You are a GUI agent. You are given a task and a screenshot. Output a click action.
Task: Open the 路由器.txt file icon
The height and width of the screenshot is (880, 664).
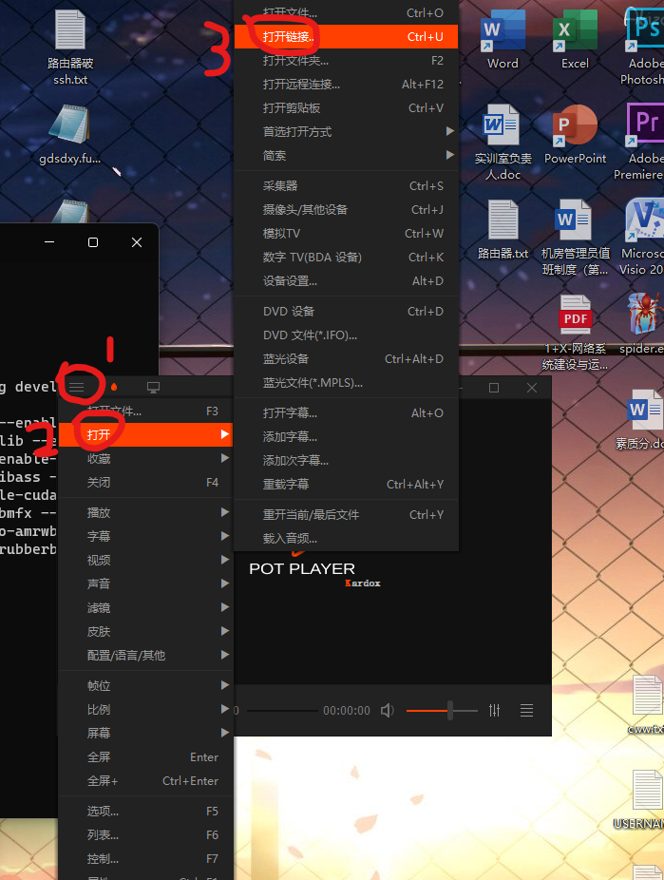(503, 229)
